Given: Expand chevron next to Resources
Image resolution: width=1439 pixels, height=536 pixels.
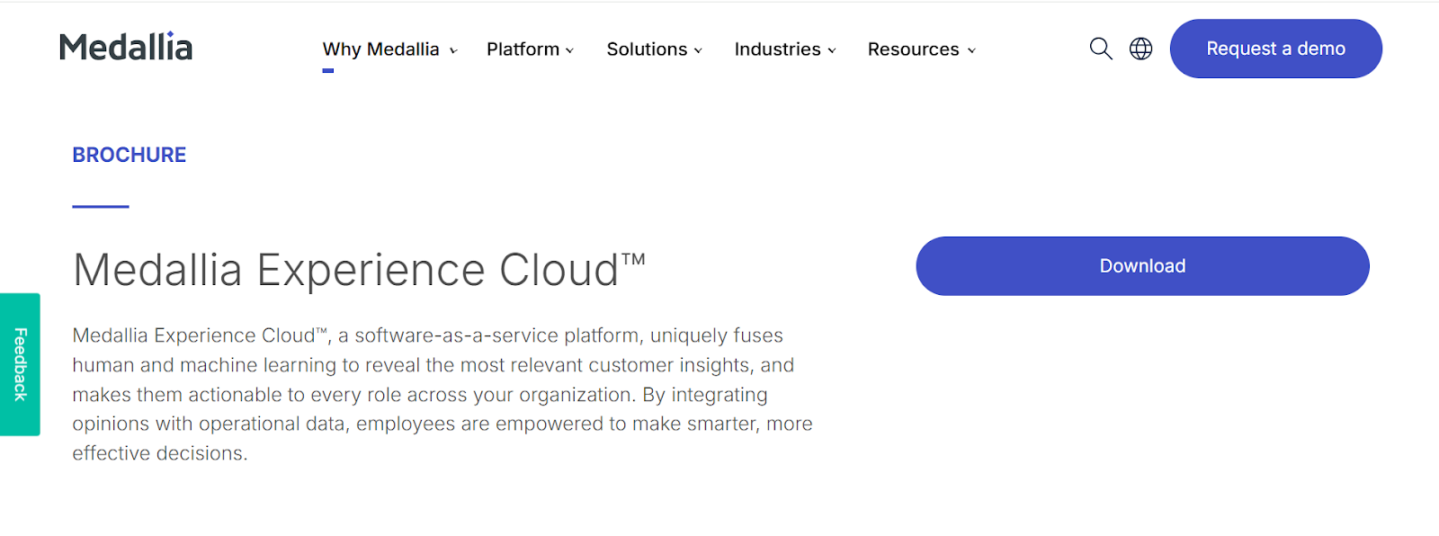Looking at the screenshot, I should click(971, 51).
